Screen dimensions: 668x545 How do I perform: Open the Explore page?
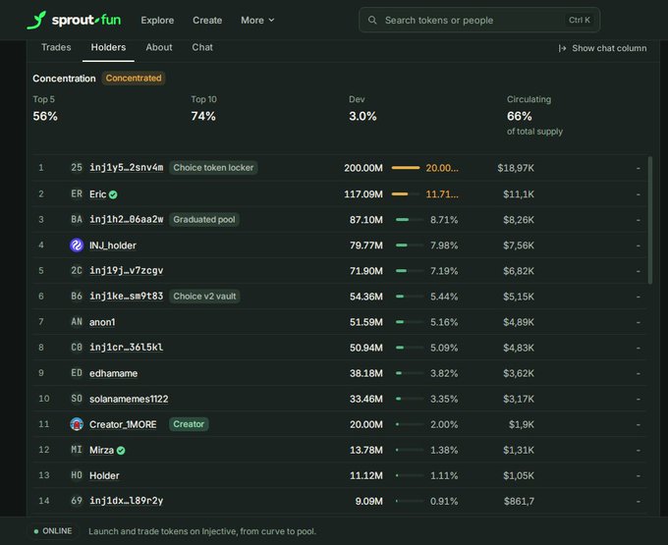tap(157, 20)
